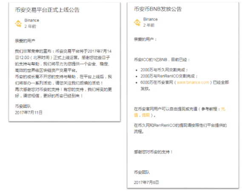Click the Binance author name in the left card
Image resolution: width=251 pixels, height=193 pixels.
[32, 20]
